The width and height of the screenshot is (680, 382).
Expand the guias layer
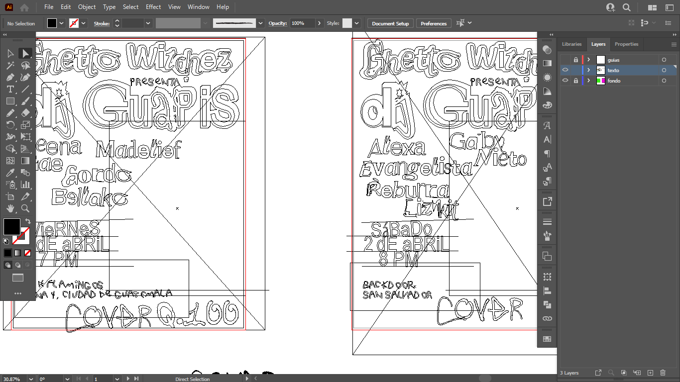[x=589, y=60]
